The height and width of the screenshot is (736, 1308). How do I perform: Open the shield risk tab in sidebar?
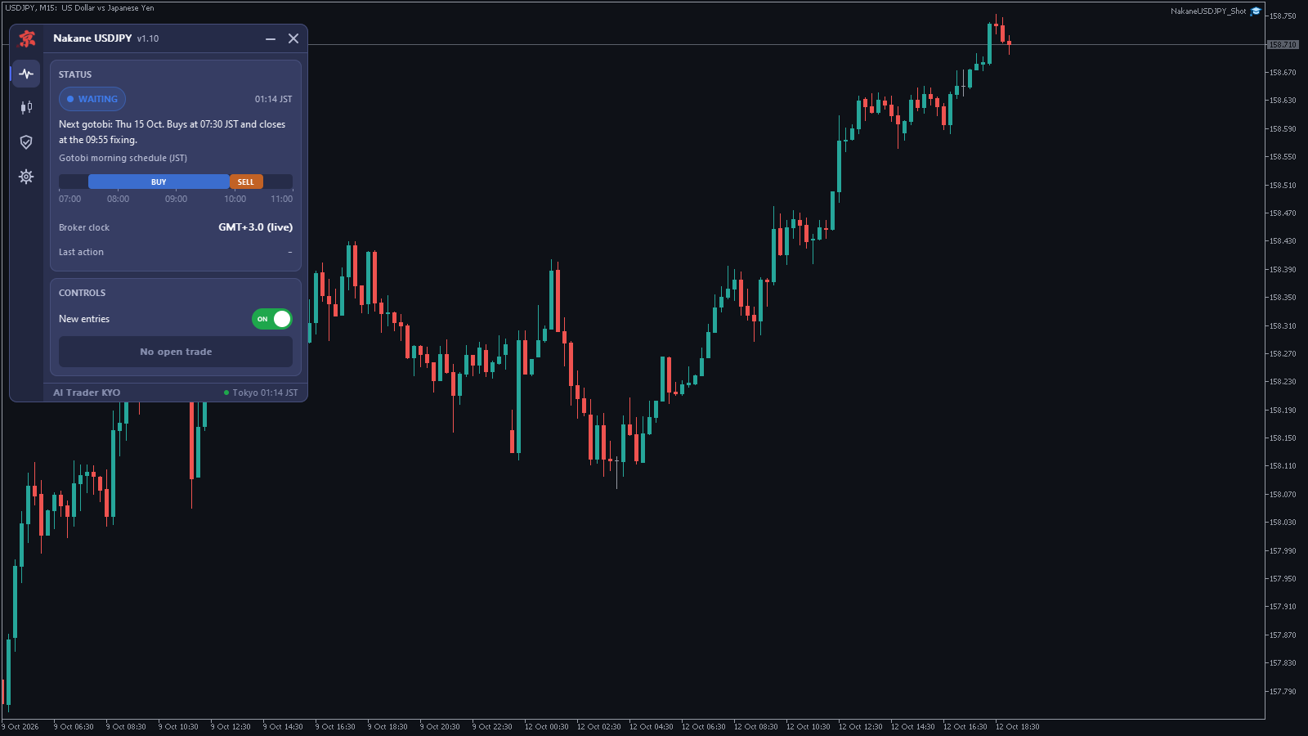(26, 142)
